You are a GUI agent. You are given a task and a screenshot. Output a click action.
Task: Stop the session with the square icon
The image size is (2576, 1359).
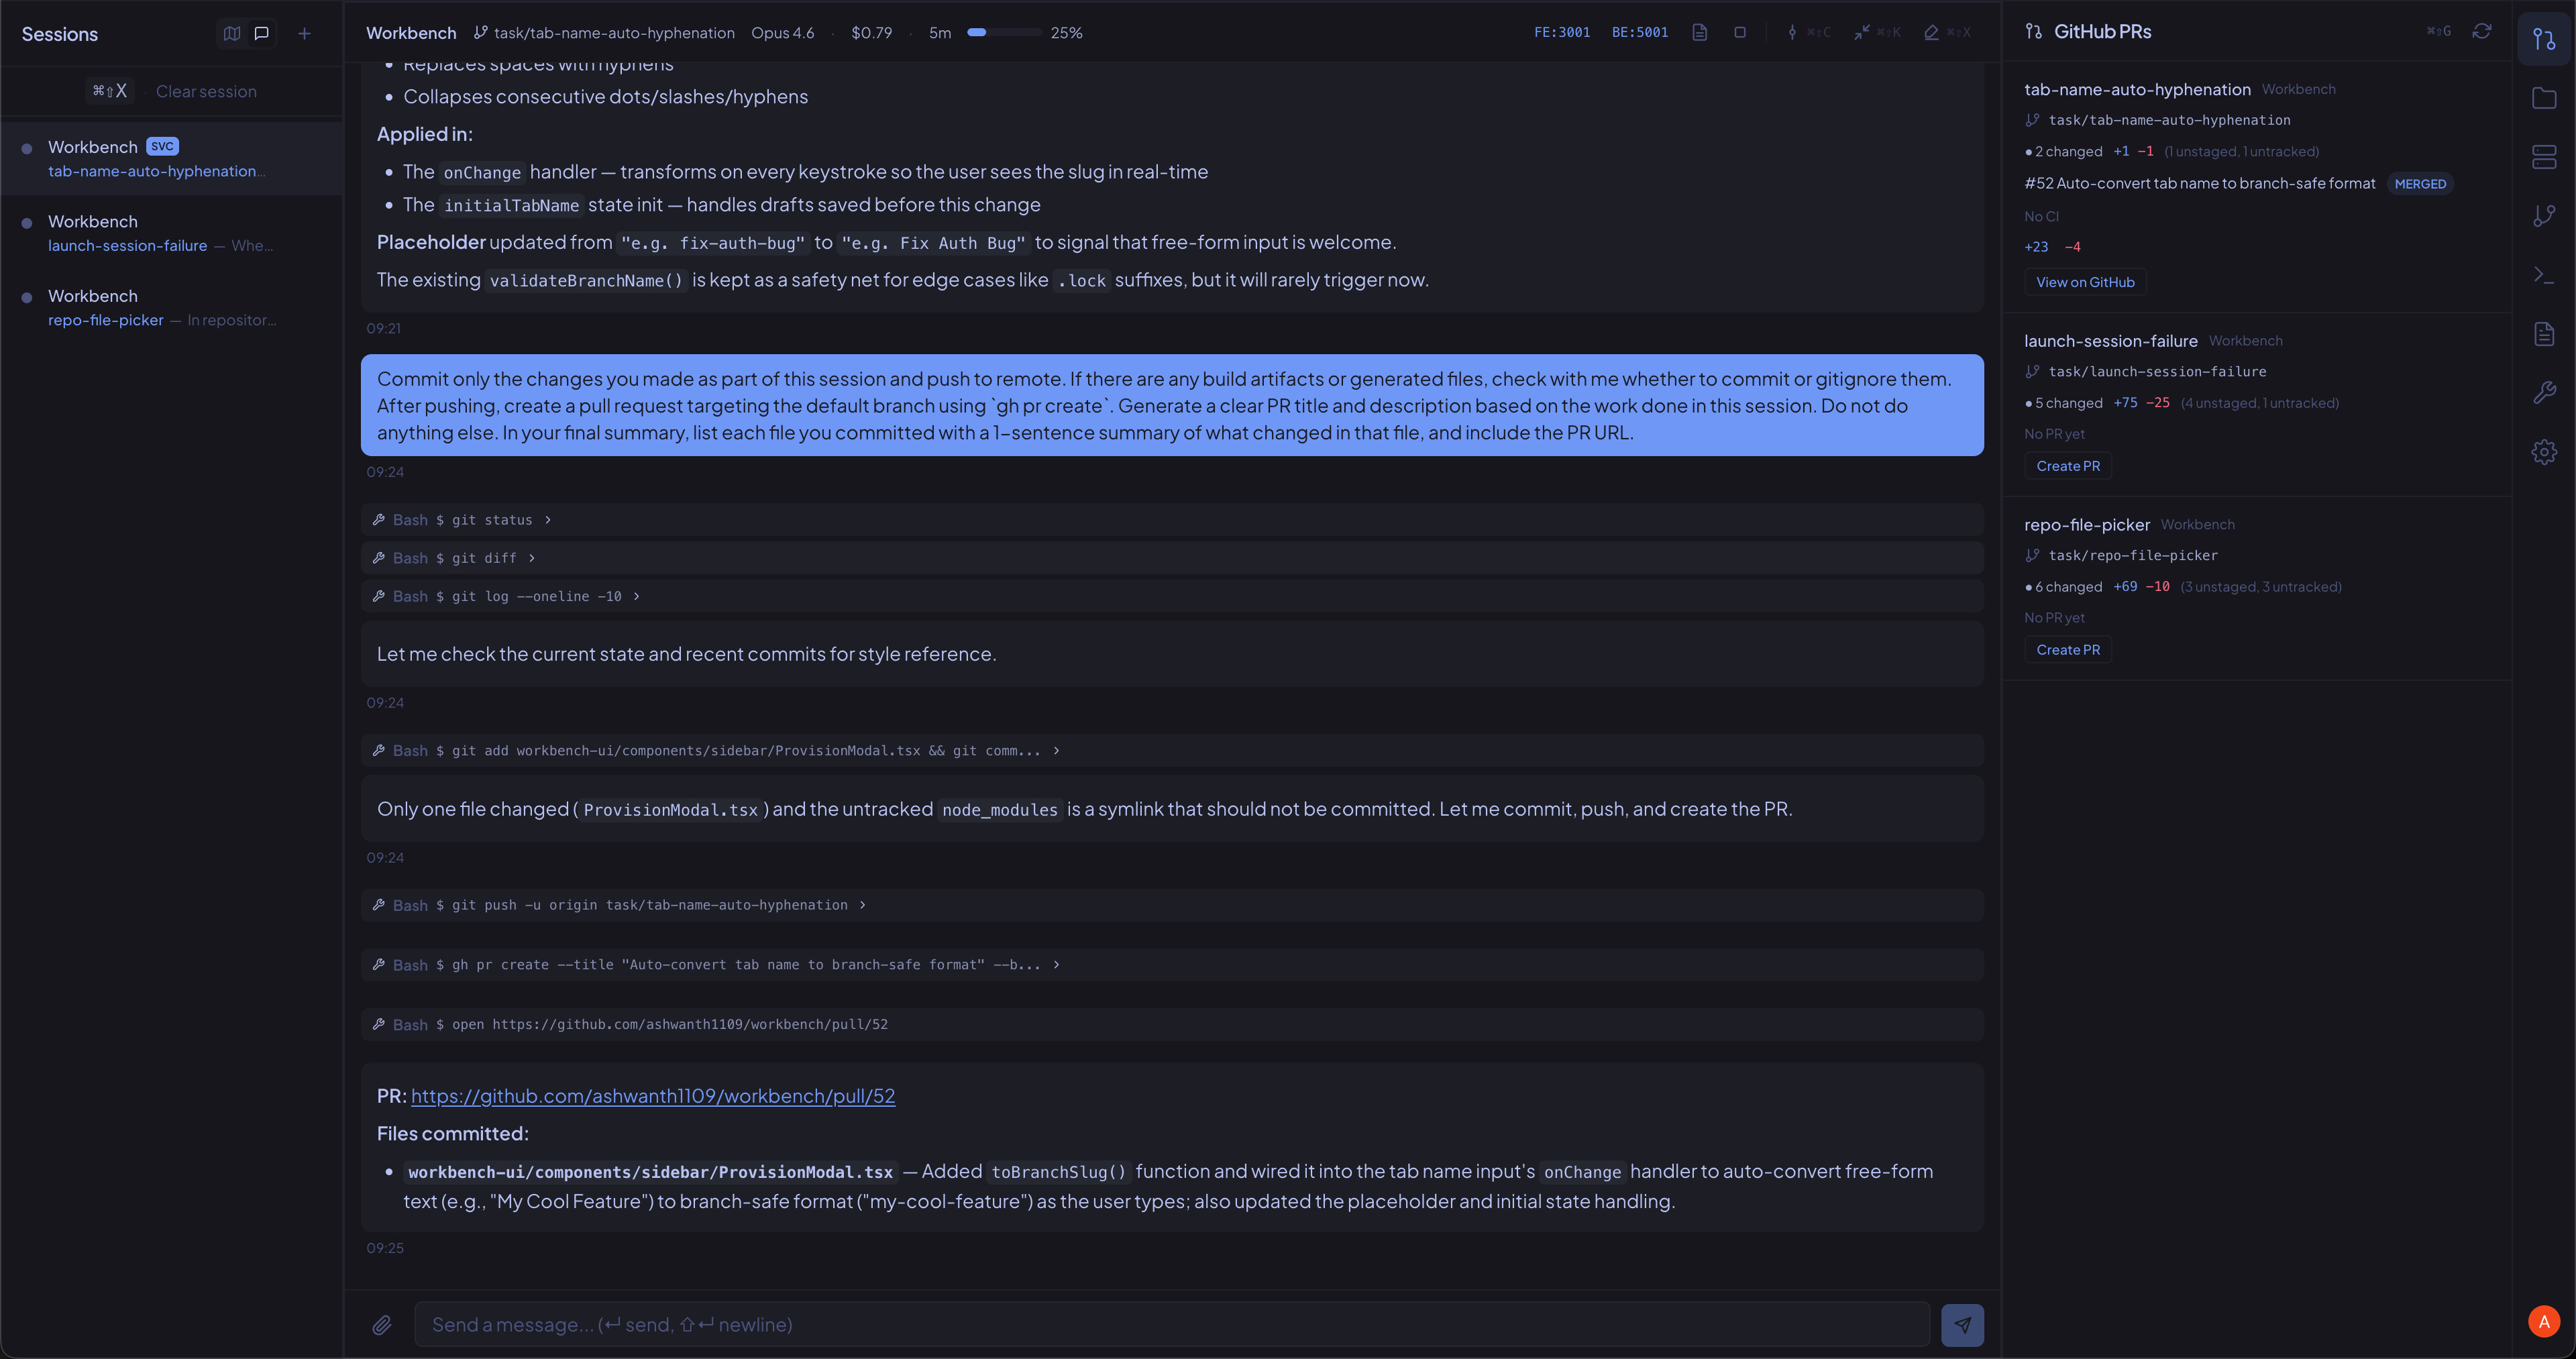pos(1741,32)
